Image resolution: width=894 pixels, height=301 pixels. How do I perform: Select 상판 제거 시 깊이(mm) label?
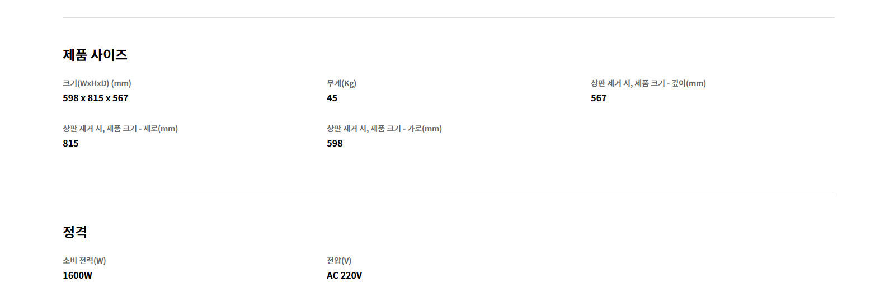tap(648, 83)
